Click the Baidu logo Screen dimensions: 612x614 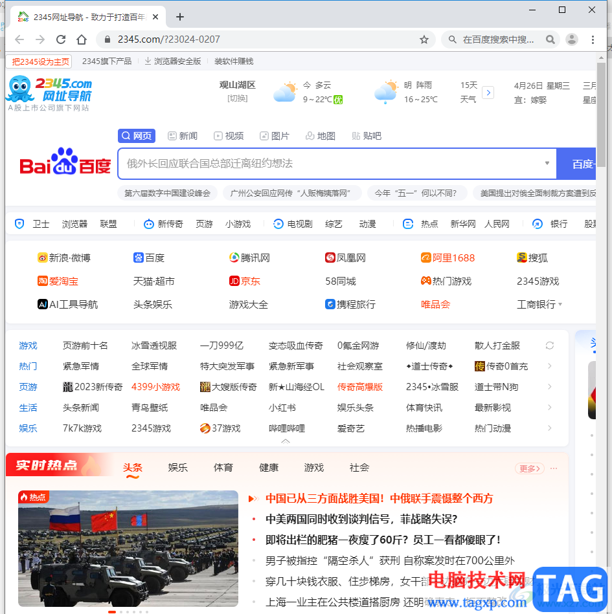[x=65, y=162]
